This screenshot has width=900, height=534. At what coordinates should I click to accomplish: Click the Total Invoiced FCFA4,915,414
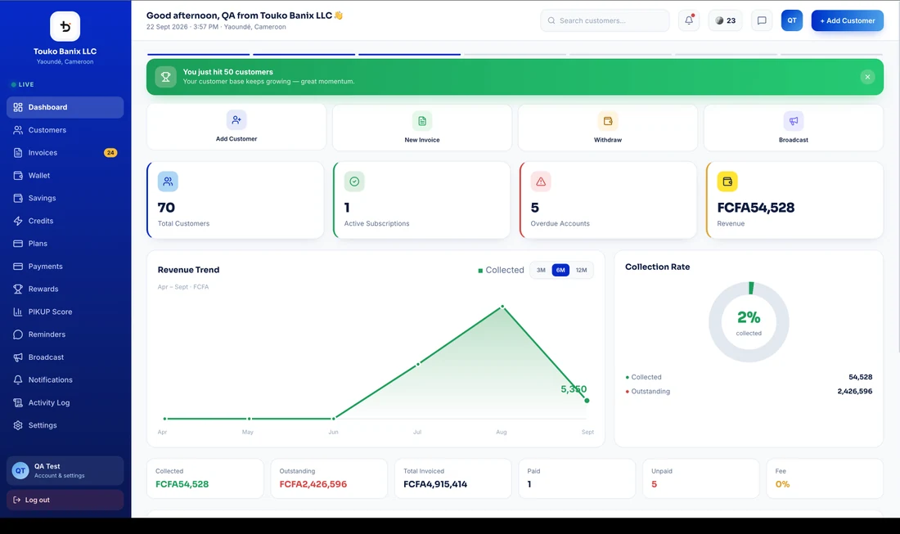pos(435,484)
